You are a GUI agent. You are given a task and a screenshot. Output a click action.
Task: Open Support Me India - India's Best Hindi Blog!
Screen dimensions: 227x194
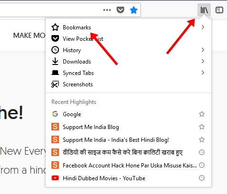(x=128, y=139)
